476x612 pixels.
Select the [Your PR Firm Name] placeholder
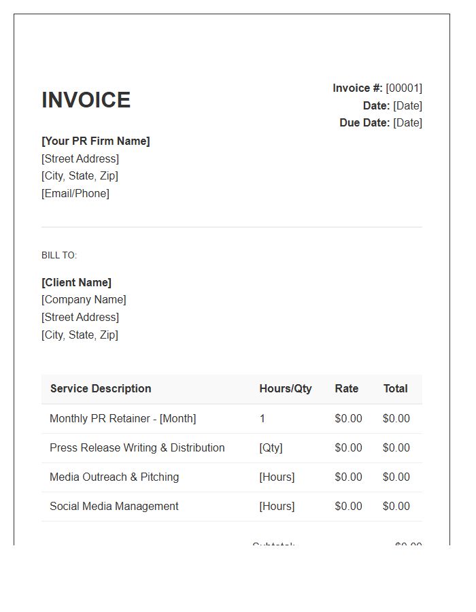coord(96,141)
